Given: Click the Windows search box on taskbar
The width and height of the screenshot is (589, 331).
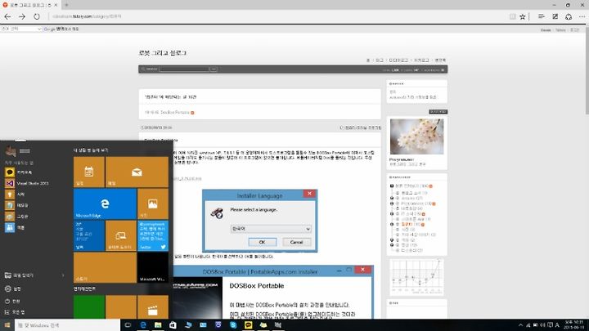Looking at the screenshot, I should pos(68,325).
